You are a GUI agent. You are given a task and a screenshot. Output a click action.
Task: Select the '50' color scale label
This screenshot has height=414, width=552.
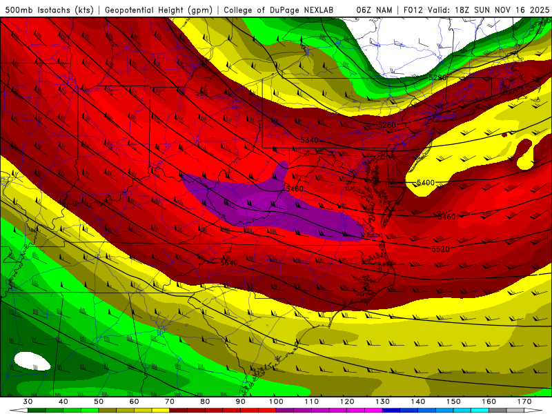(99, 402)
